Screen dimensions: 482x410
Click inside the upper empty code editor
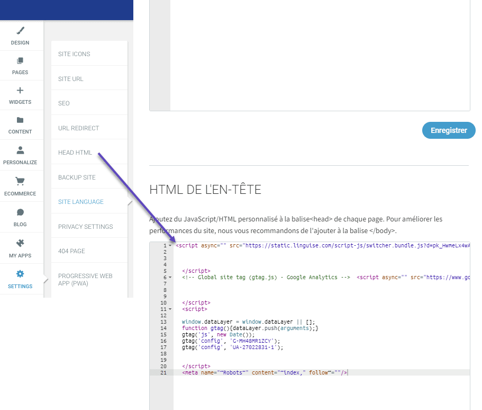320,56
